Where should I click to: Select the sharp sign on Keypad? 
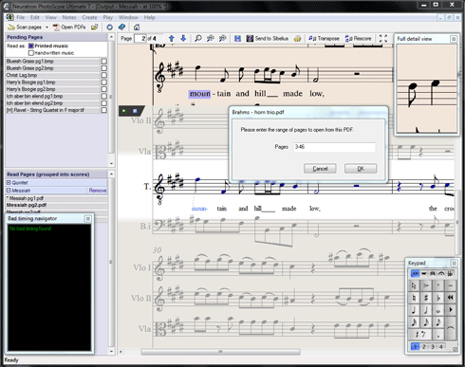pyautogui.click(x=426, y=298)
